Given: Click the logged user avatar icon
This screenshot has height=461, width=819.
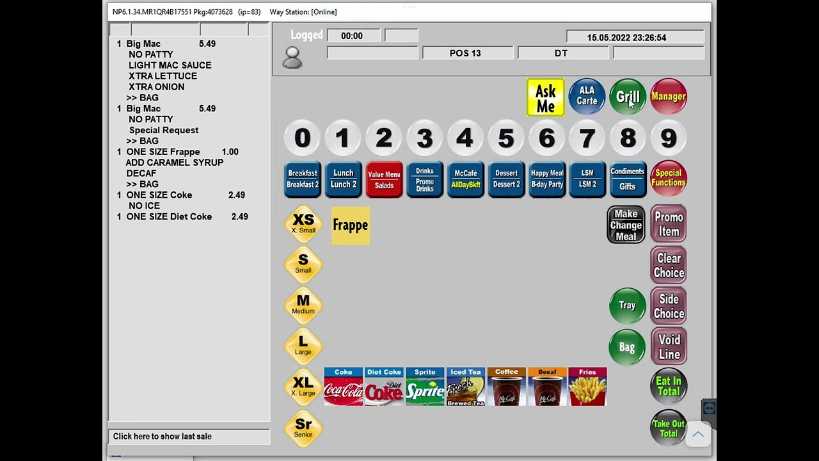Looking at the screenshot, I should 292,58.
